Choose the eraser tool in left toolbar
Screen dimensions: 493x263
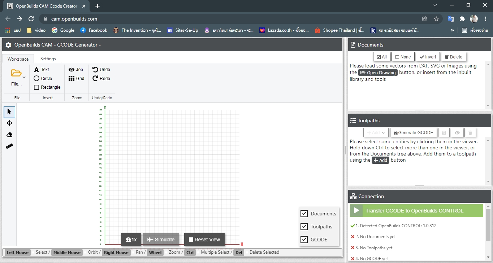[9, 135]
